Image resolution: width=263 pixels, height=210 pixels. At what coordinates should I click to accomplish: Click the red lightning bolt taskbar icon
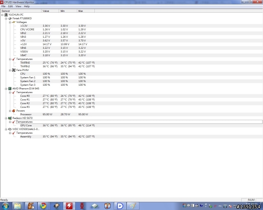pyautogui.click(x=69, y=206)
